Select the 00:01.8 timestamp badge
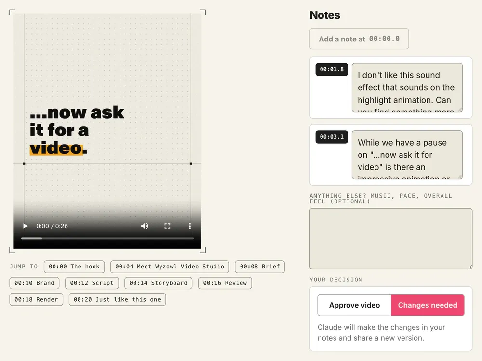482x361 pixels. pyautogui.click(x=332, y=69)
